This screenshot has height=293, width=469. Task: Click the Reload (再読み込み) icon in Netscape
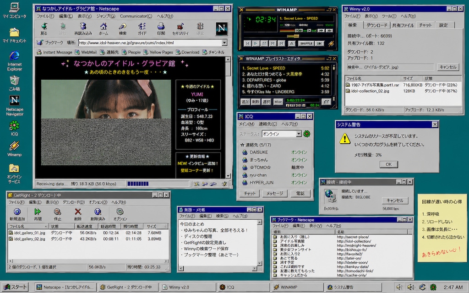83,27
